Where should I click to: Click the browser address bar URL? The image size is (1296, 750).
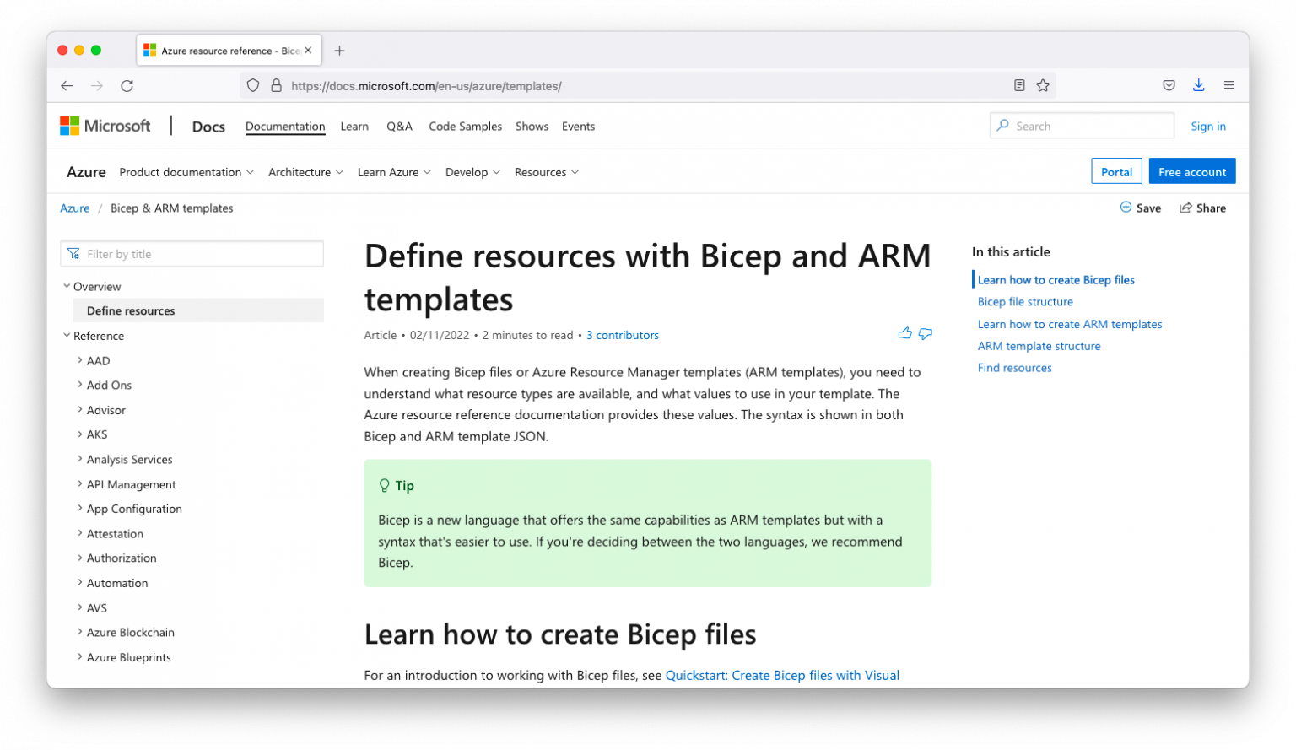point(426,86)
